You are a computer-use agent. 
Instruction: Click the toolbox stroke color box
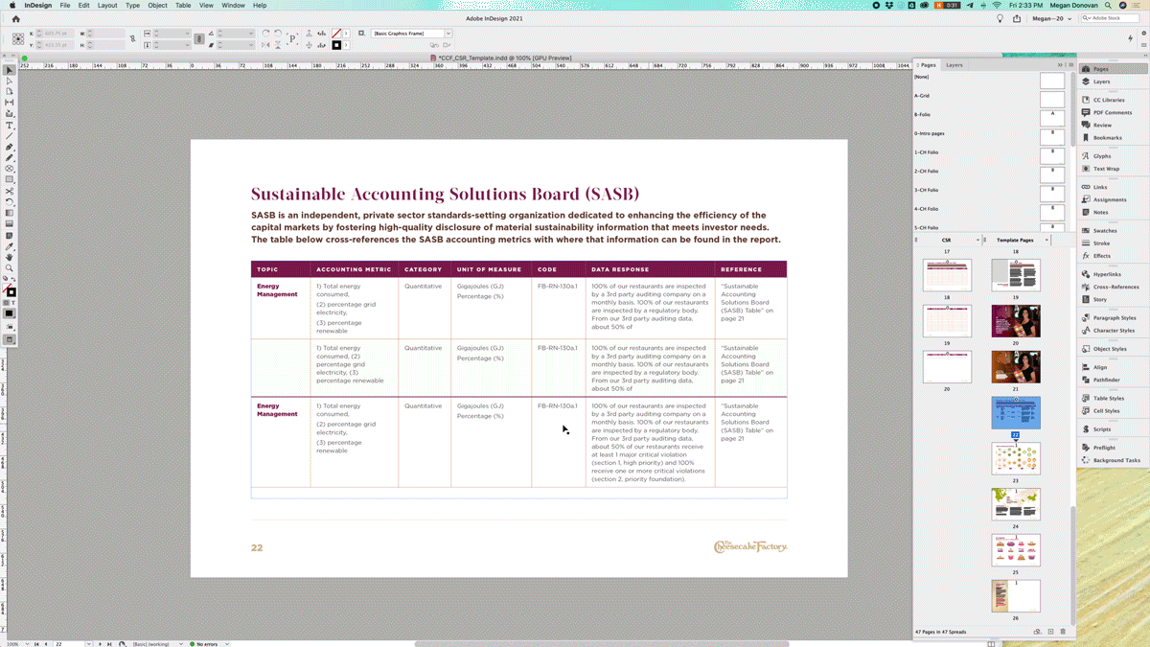point(11,292)
